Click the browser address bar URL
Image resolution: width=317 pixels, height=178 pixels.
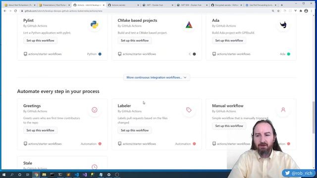(x=63, y=11)
